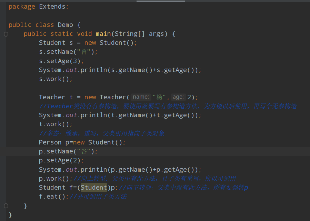Collapse the main method fold marker
Viewport: 310px width, 221px height.
pyautogui.click(x=6, y=34)
